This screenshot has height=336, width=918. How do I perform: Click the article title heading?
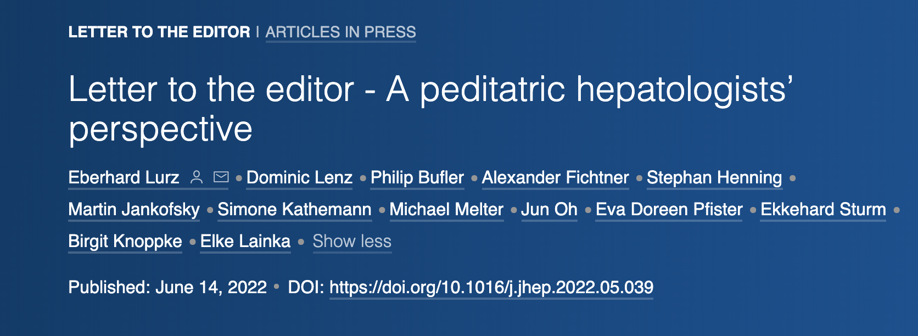coord(431,109)
